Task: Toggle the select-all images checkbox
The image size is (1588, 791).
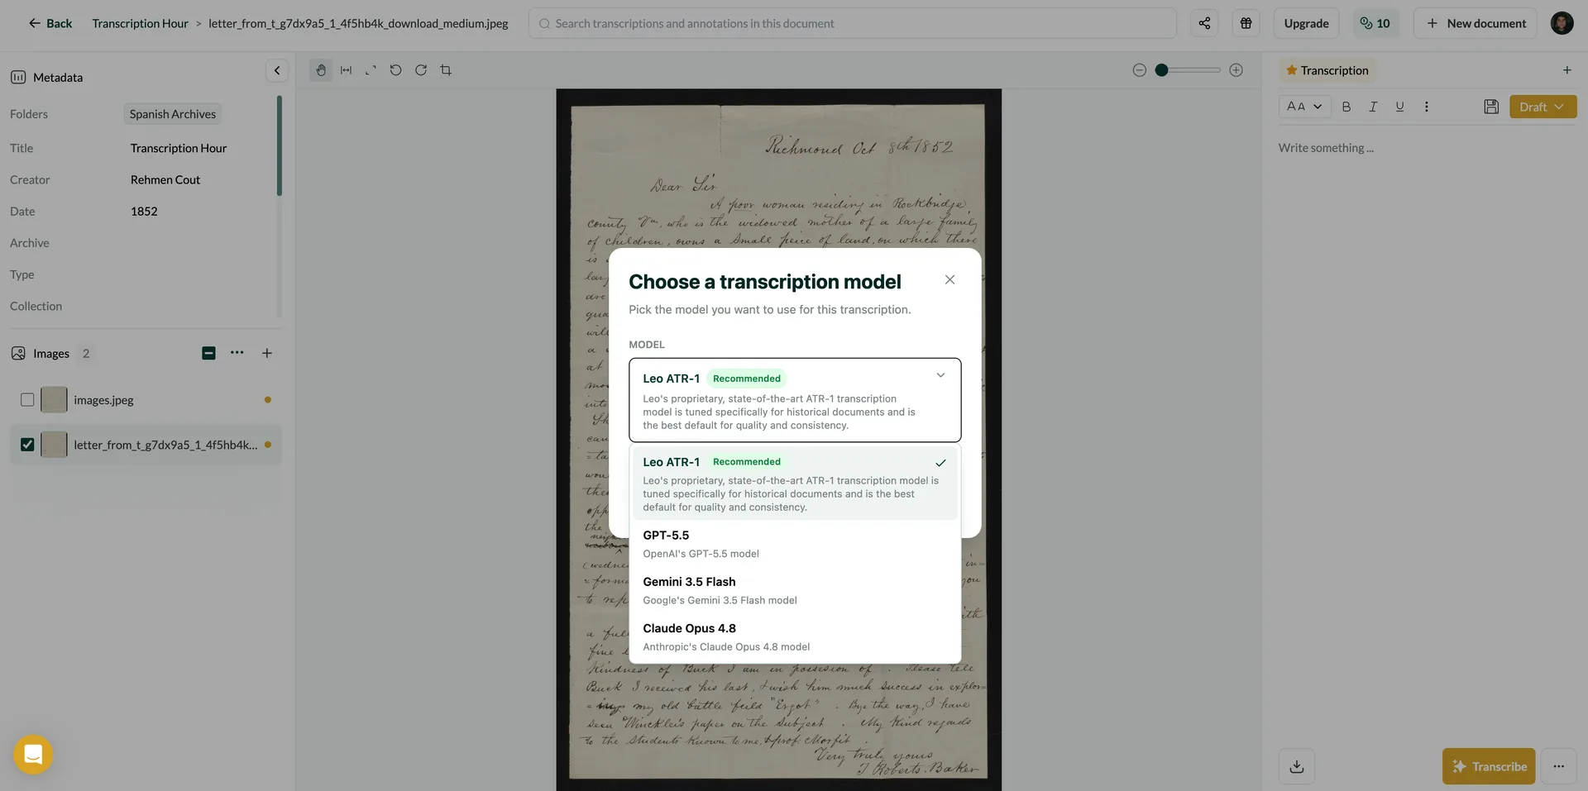Action: pyautogui.click(x=208, y=353)
